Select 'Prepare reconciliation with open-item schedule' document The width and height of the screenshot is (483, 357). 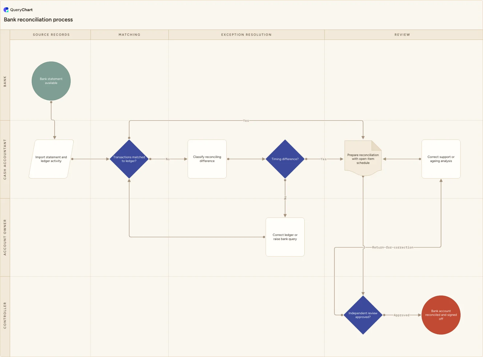(x=363, y=158)
